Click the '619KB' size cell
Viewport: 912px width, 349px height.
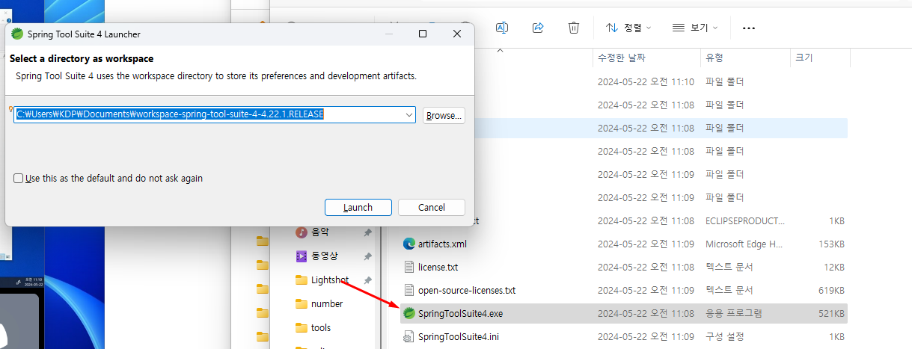pyautogui.click(x=830, y=290)
